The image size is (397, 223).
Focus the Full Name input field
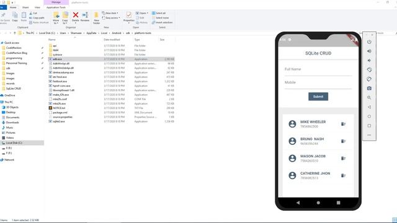coord(318,70)
